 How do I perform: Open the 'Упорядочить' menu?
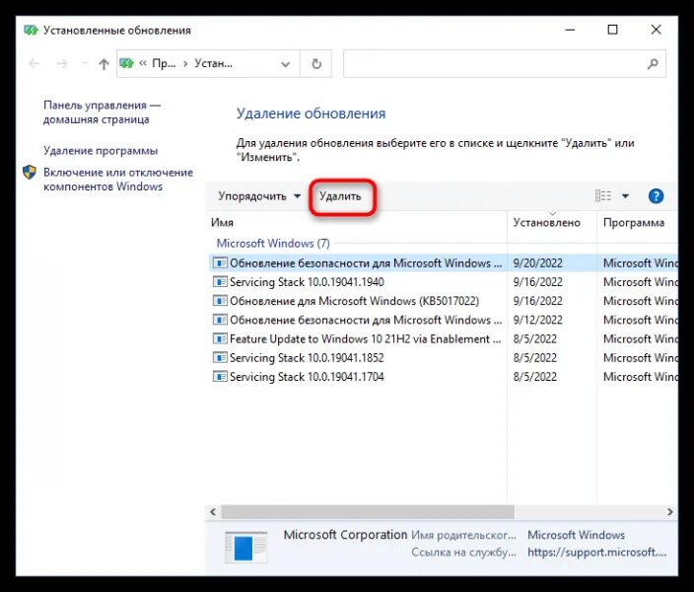pos(259,196)
